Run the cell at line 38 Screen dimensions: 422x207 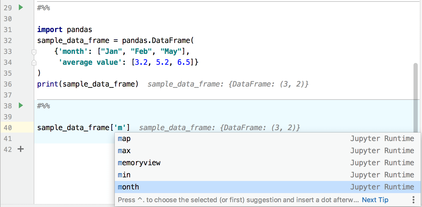click(20, 106)
